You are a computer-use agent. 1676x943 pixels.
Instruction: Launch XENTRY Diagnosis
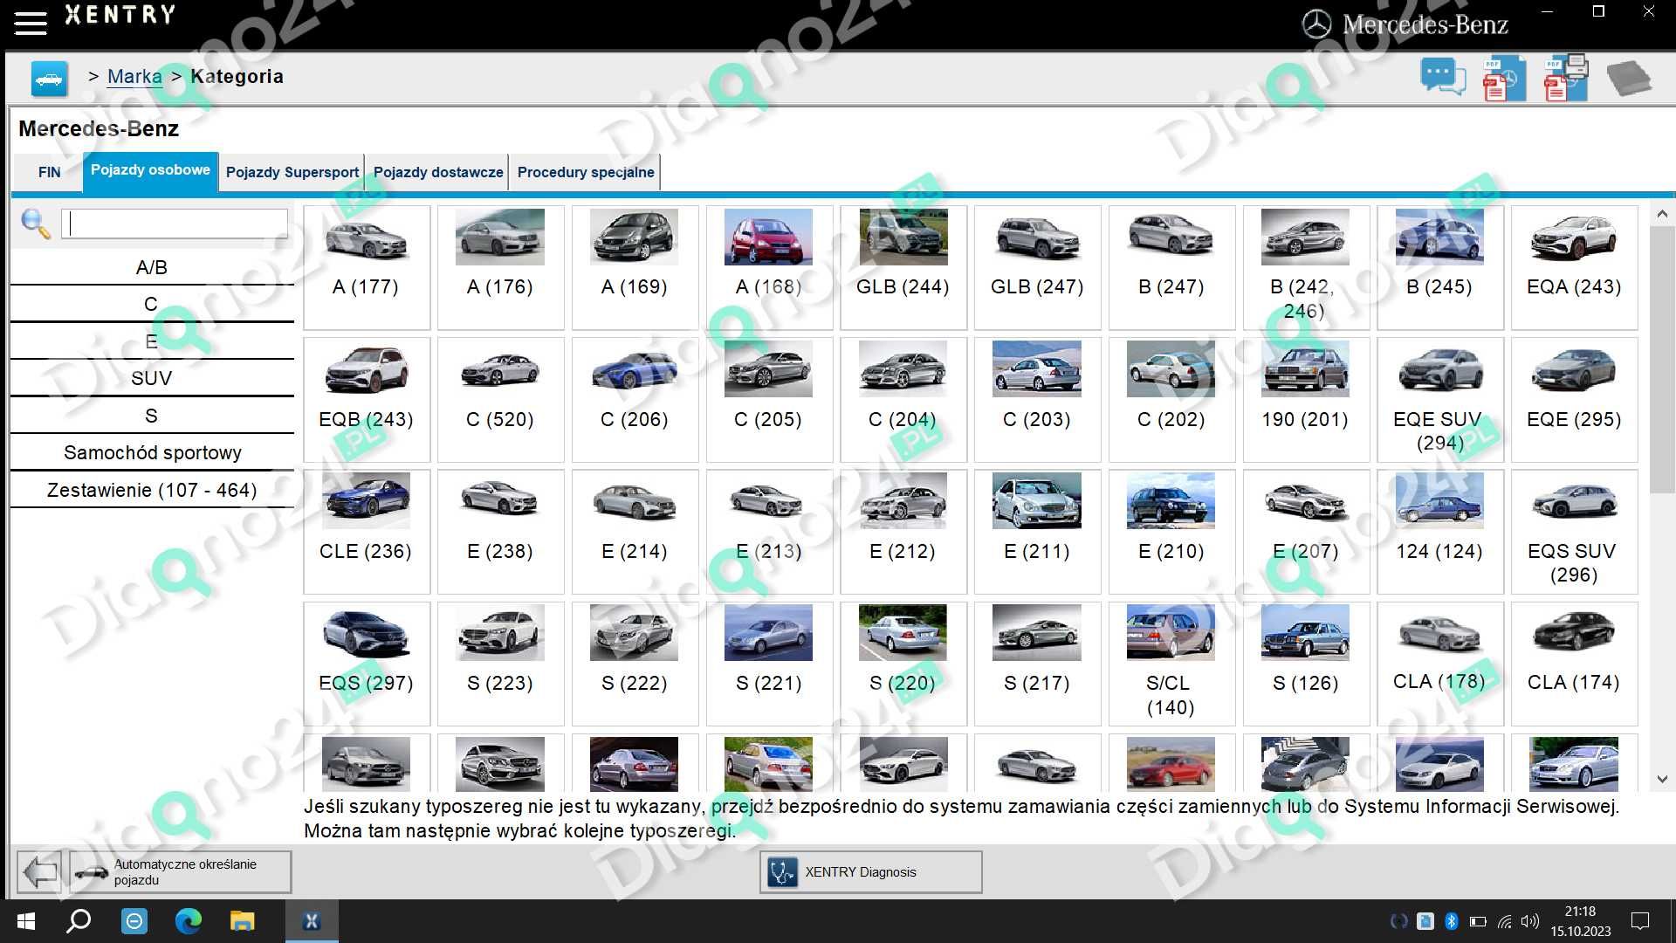[870, 871]
